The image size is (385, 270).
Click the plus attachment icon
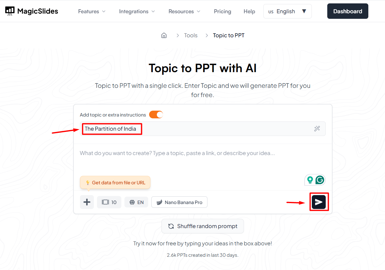[x=87, y=202]
